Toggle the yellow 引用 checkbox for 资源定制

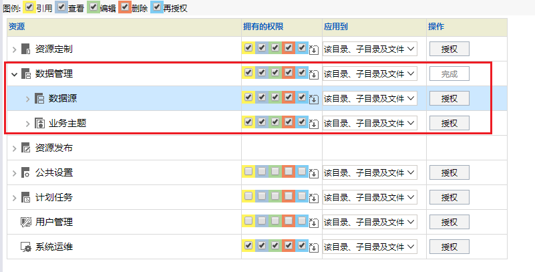point(248,47)
